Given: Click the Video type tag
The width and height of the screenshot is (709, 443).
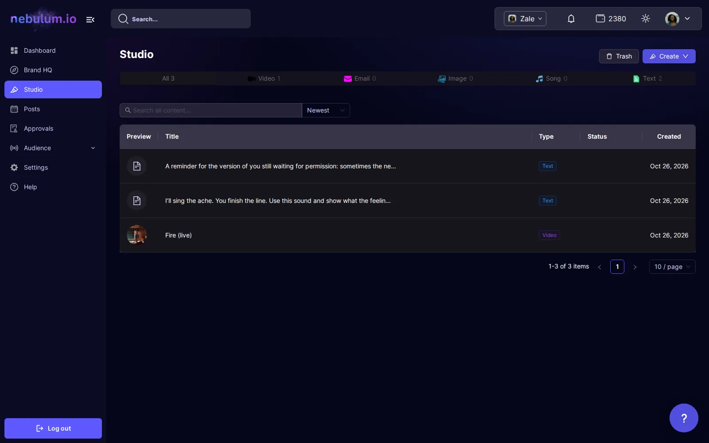Looking at the screenshot, I should (549, 235).
